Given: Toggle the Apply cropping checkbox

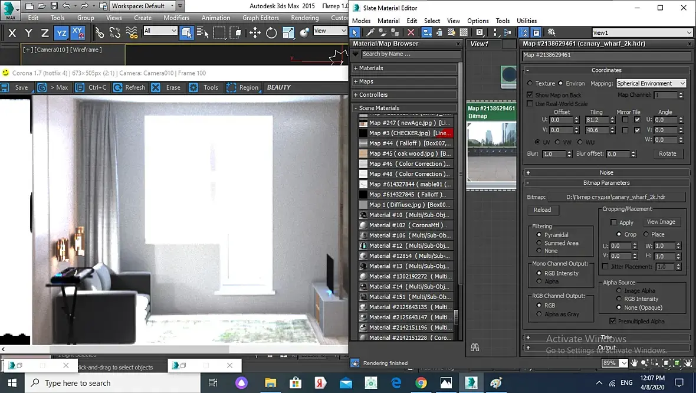Looking at the screenshot, I should [614, 222].
